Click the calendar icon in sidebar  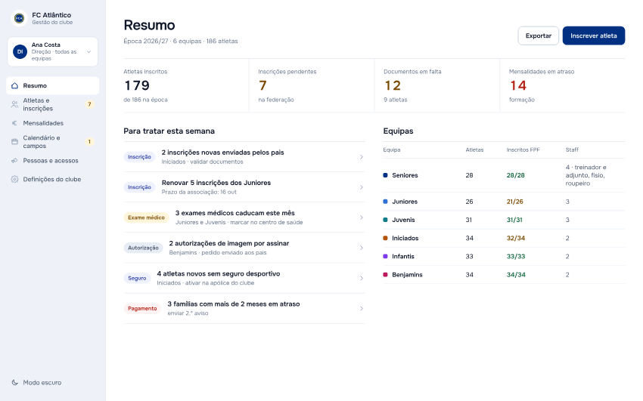click(x=15, y=142)
